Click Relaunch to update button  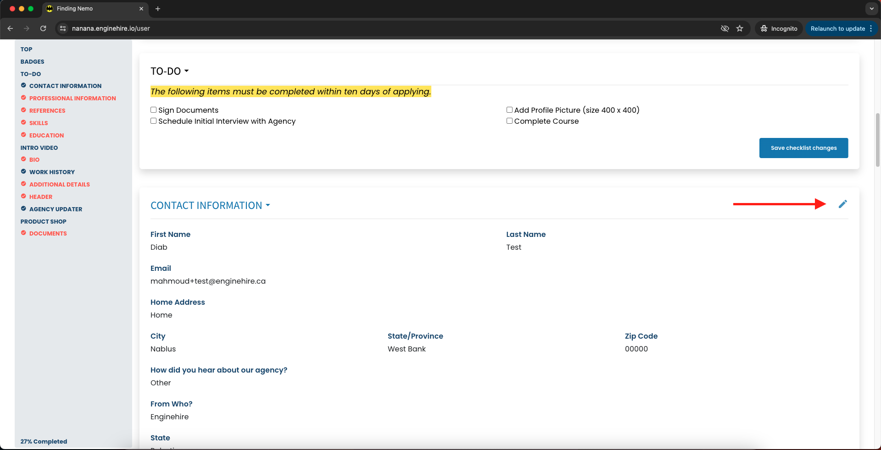pos(838,28)
